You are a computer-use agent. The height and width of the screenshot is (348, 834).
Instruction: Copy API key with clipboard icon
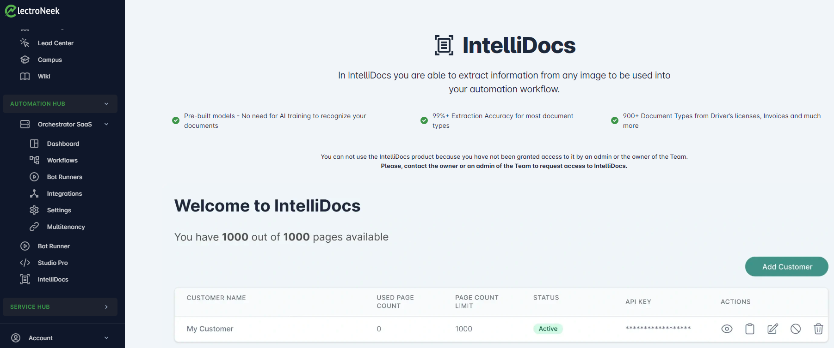click(x=750, y=329)
